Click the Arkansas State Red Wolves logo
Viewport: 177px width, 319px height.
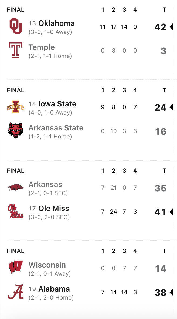pos(15,131)
